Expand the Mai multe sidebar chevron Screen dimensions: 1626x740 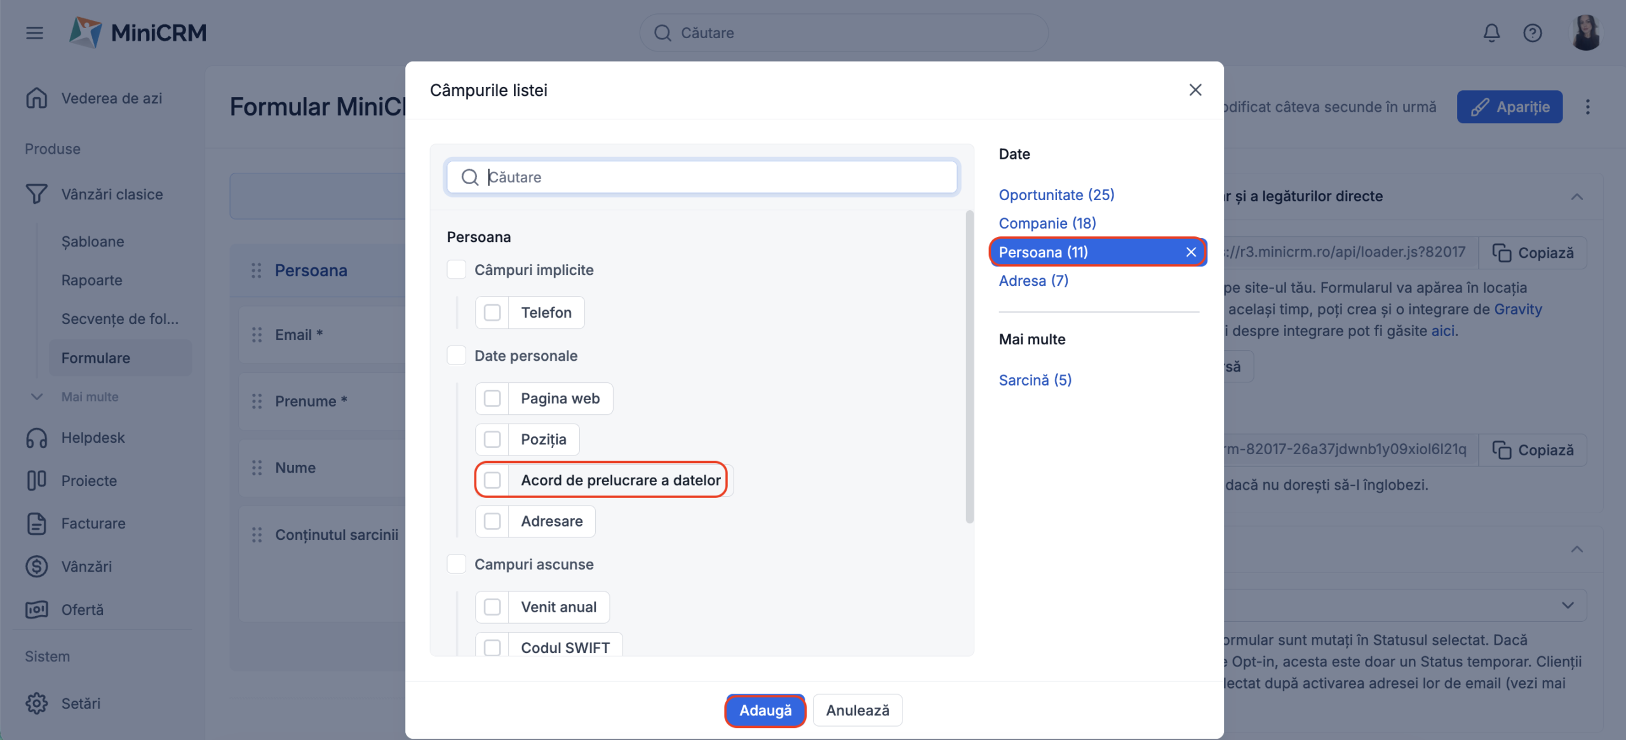(x=37, y=396)
